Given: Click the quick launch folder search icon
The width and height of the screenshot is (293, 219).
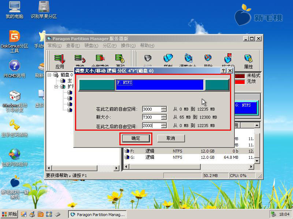Looking at the screenshot, I should coord(40,214).
